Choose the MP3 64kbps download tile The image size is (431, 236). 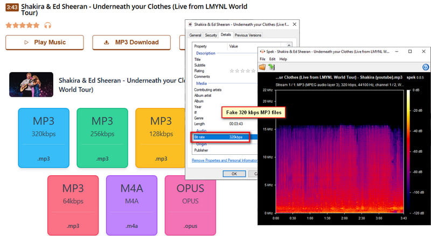click(73, 205)
